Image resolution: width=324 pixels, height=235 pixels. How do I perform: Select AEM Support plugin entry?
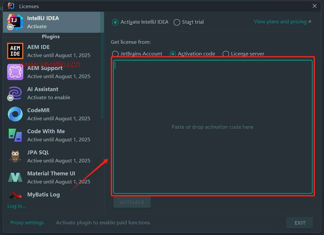click(x=52, y=72)
